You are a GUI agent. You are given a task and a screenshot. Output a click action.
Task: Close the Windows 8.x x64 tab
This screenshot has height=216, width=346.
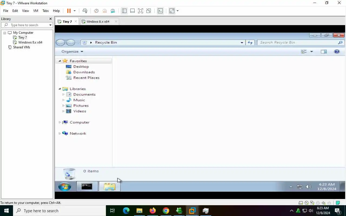click(116, 22)
